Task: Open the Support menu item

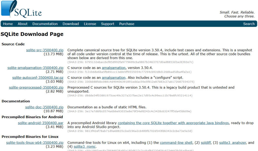Action: coord(108,24)
